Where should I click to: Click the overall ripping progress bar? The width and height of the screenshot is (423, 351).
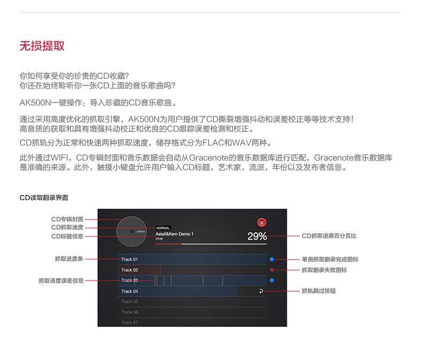pos(210,244)
